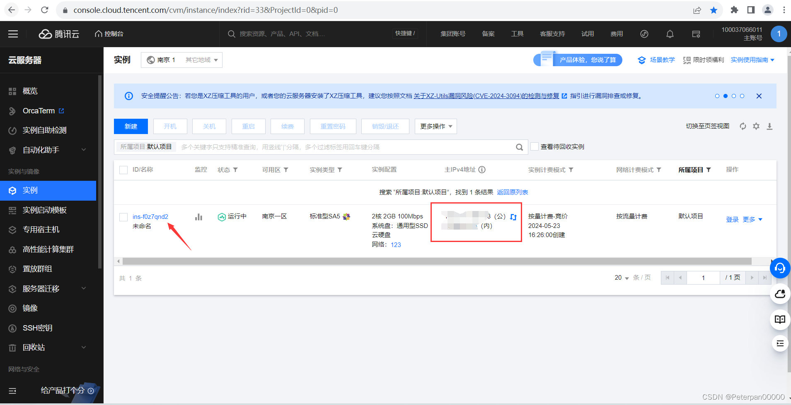Open 限时领福利 link
Viewport: 791px width, 405px height.
704,60
